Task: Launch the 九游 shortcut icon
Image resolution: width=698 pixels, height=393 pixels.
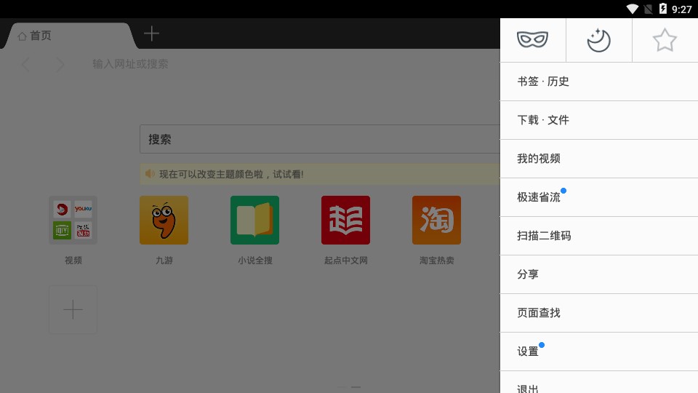Action: [x=164, y=220]
